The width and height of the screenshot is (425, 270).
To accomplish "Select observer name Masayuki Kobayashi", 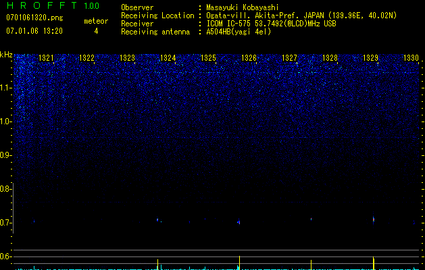I will (243, 7).
